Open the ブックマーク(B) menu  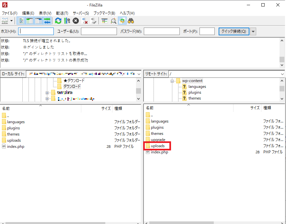[x=104, y=13]
